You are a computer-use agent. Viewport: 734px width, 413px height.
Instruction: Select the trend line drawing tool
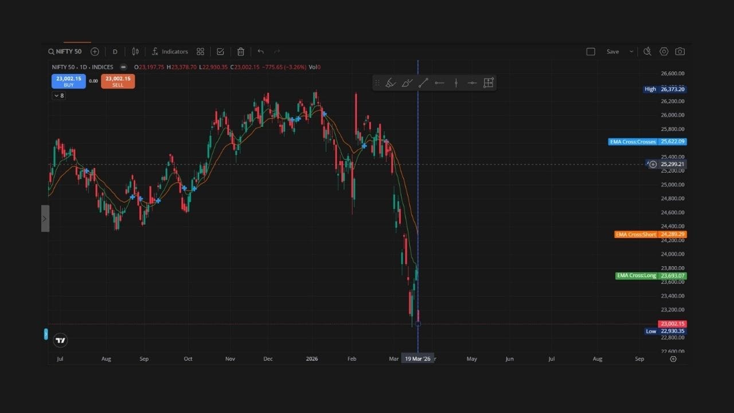click(x=423, y=83)
